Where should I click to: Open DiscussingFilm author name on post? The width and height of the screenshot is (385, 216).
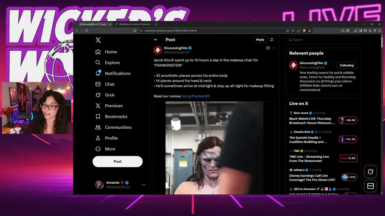tap(176, 48)
